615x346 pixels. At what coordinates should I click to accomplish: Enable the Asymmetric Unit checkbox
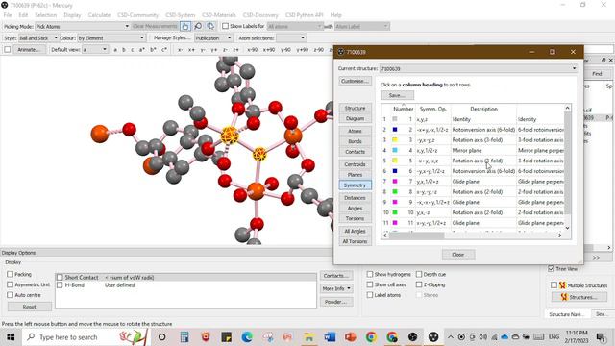point(10,284)
